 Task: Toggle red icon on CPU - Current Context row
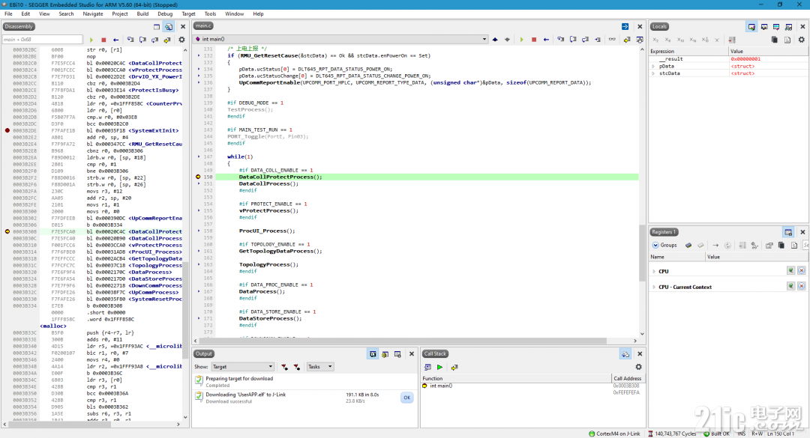coord(801,286)
